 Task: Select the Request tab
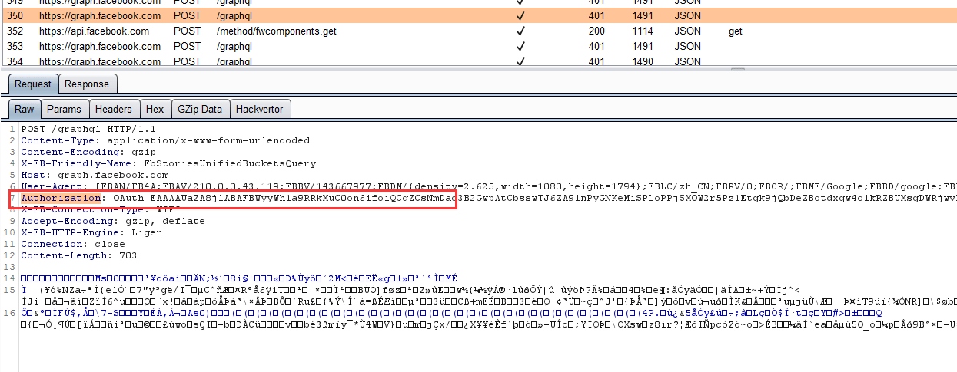coord(33,84)
